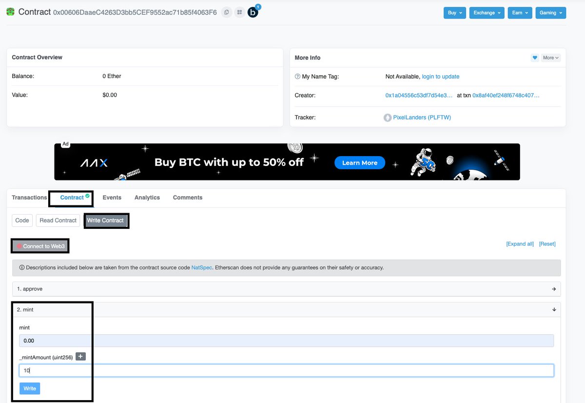Image resolution: width=585 pixels, height=403 pixels.
Task: Click the Write button under mint
Action: [30, 388]
